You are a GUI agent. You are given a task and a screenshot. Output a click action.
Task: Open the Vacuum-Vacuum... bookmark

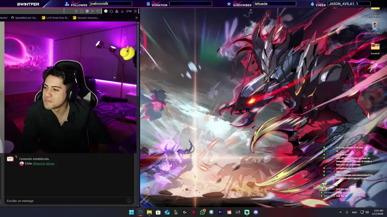86,18
